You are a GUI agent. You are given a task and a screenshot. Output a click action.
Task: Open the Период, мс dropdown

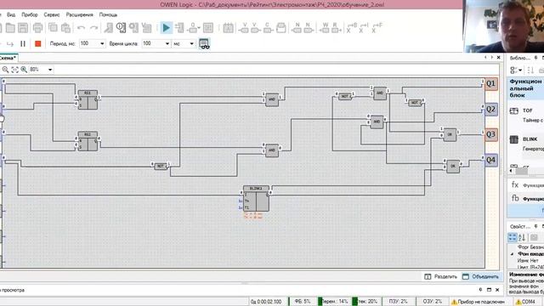coord(102,43)
